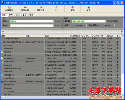Select the mstsc.exe process row
125x100 pixels.
tap(61, 71)
